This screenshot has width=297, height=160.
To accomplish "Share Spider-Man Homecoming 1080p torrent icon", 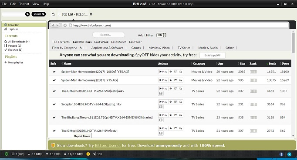I will click(x=175, y=72).
